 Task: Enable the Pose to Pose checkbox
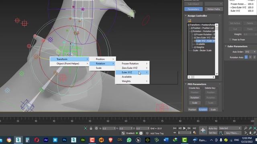coord(230,40)
